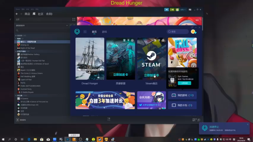
Task: Open the Steam menu in the menu bar
Action: click(18, 9)
